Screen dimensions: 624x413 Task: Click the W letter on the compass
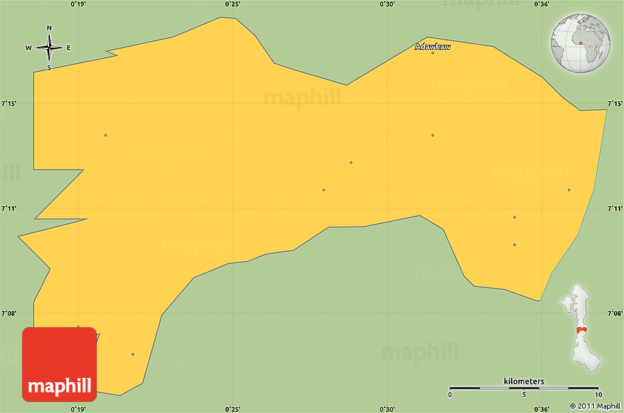click(29, 48)
